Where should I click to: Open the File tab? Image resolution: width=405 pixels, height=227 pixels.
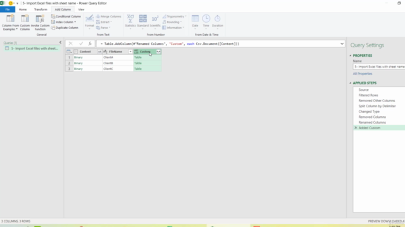[8, 9]
